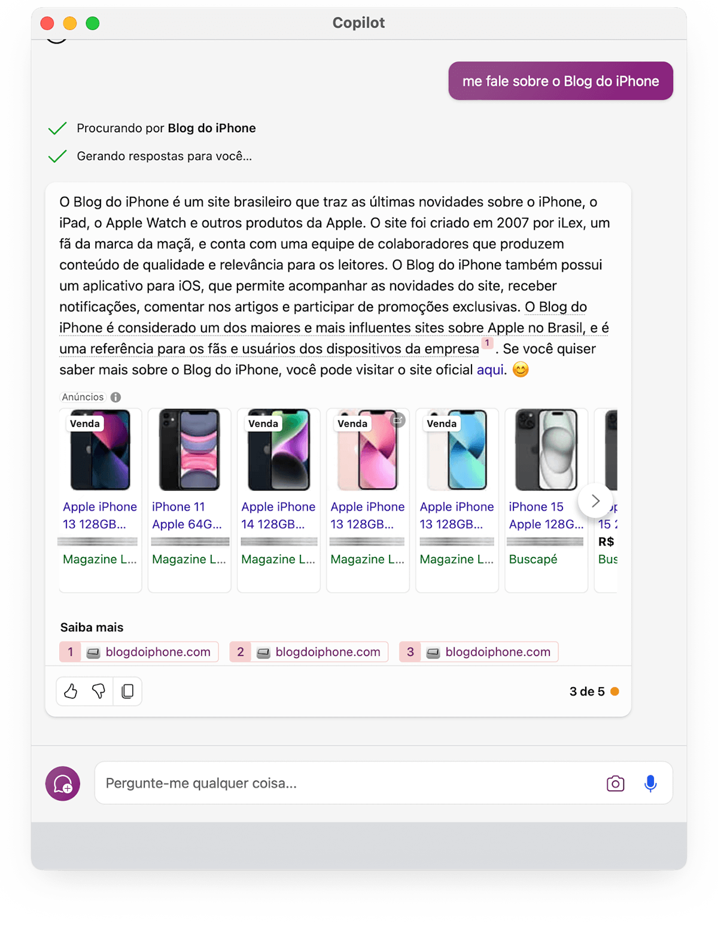Screen dimensions: 718x933
Task: Click the info icon beside Anúncios
Action: click(116, 397)
